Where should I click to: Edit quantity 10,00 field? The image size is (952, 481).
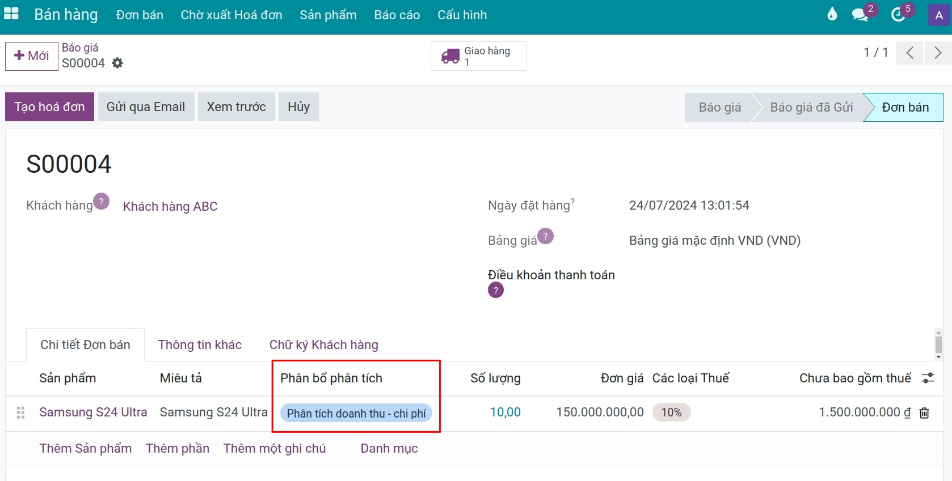[x=506, y=412]
